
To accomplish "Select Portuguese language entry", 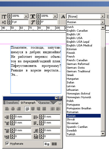I will point(83,104).
